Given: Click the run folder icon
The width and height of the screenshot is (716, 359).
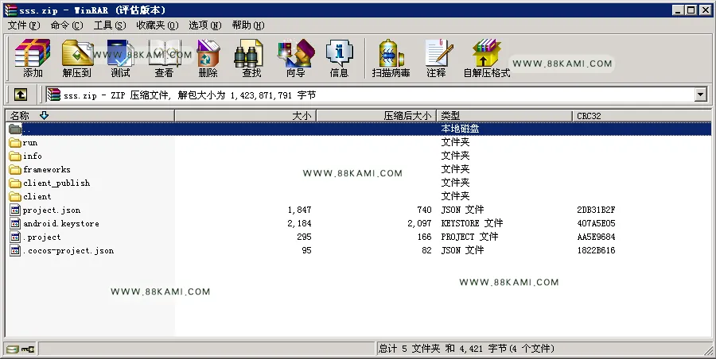Looking at the screenshot, I should pyautogui.click(x=15, y=143).
